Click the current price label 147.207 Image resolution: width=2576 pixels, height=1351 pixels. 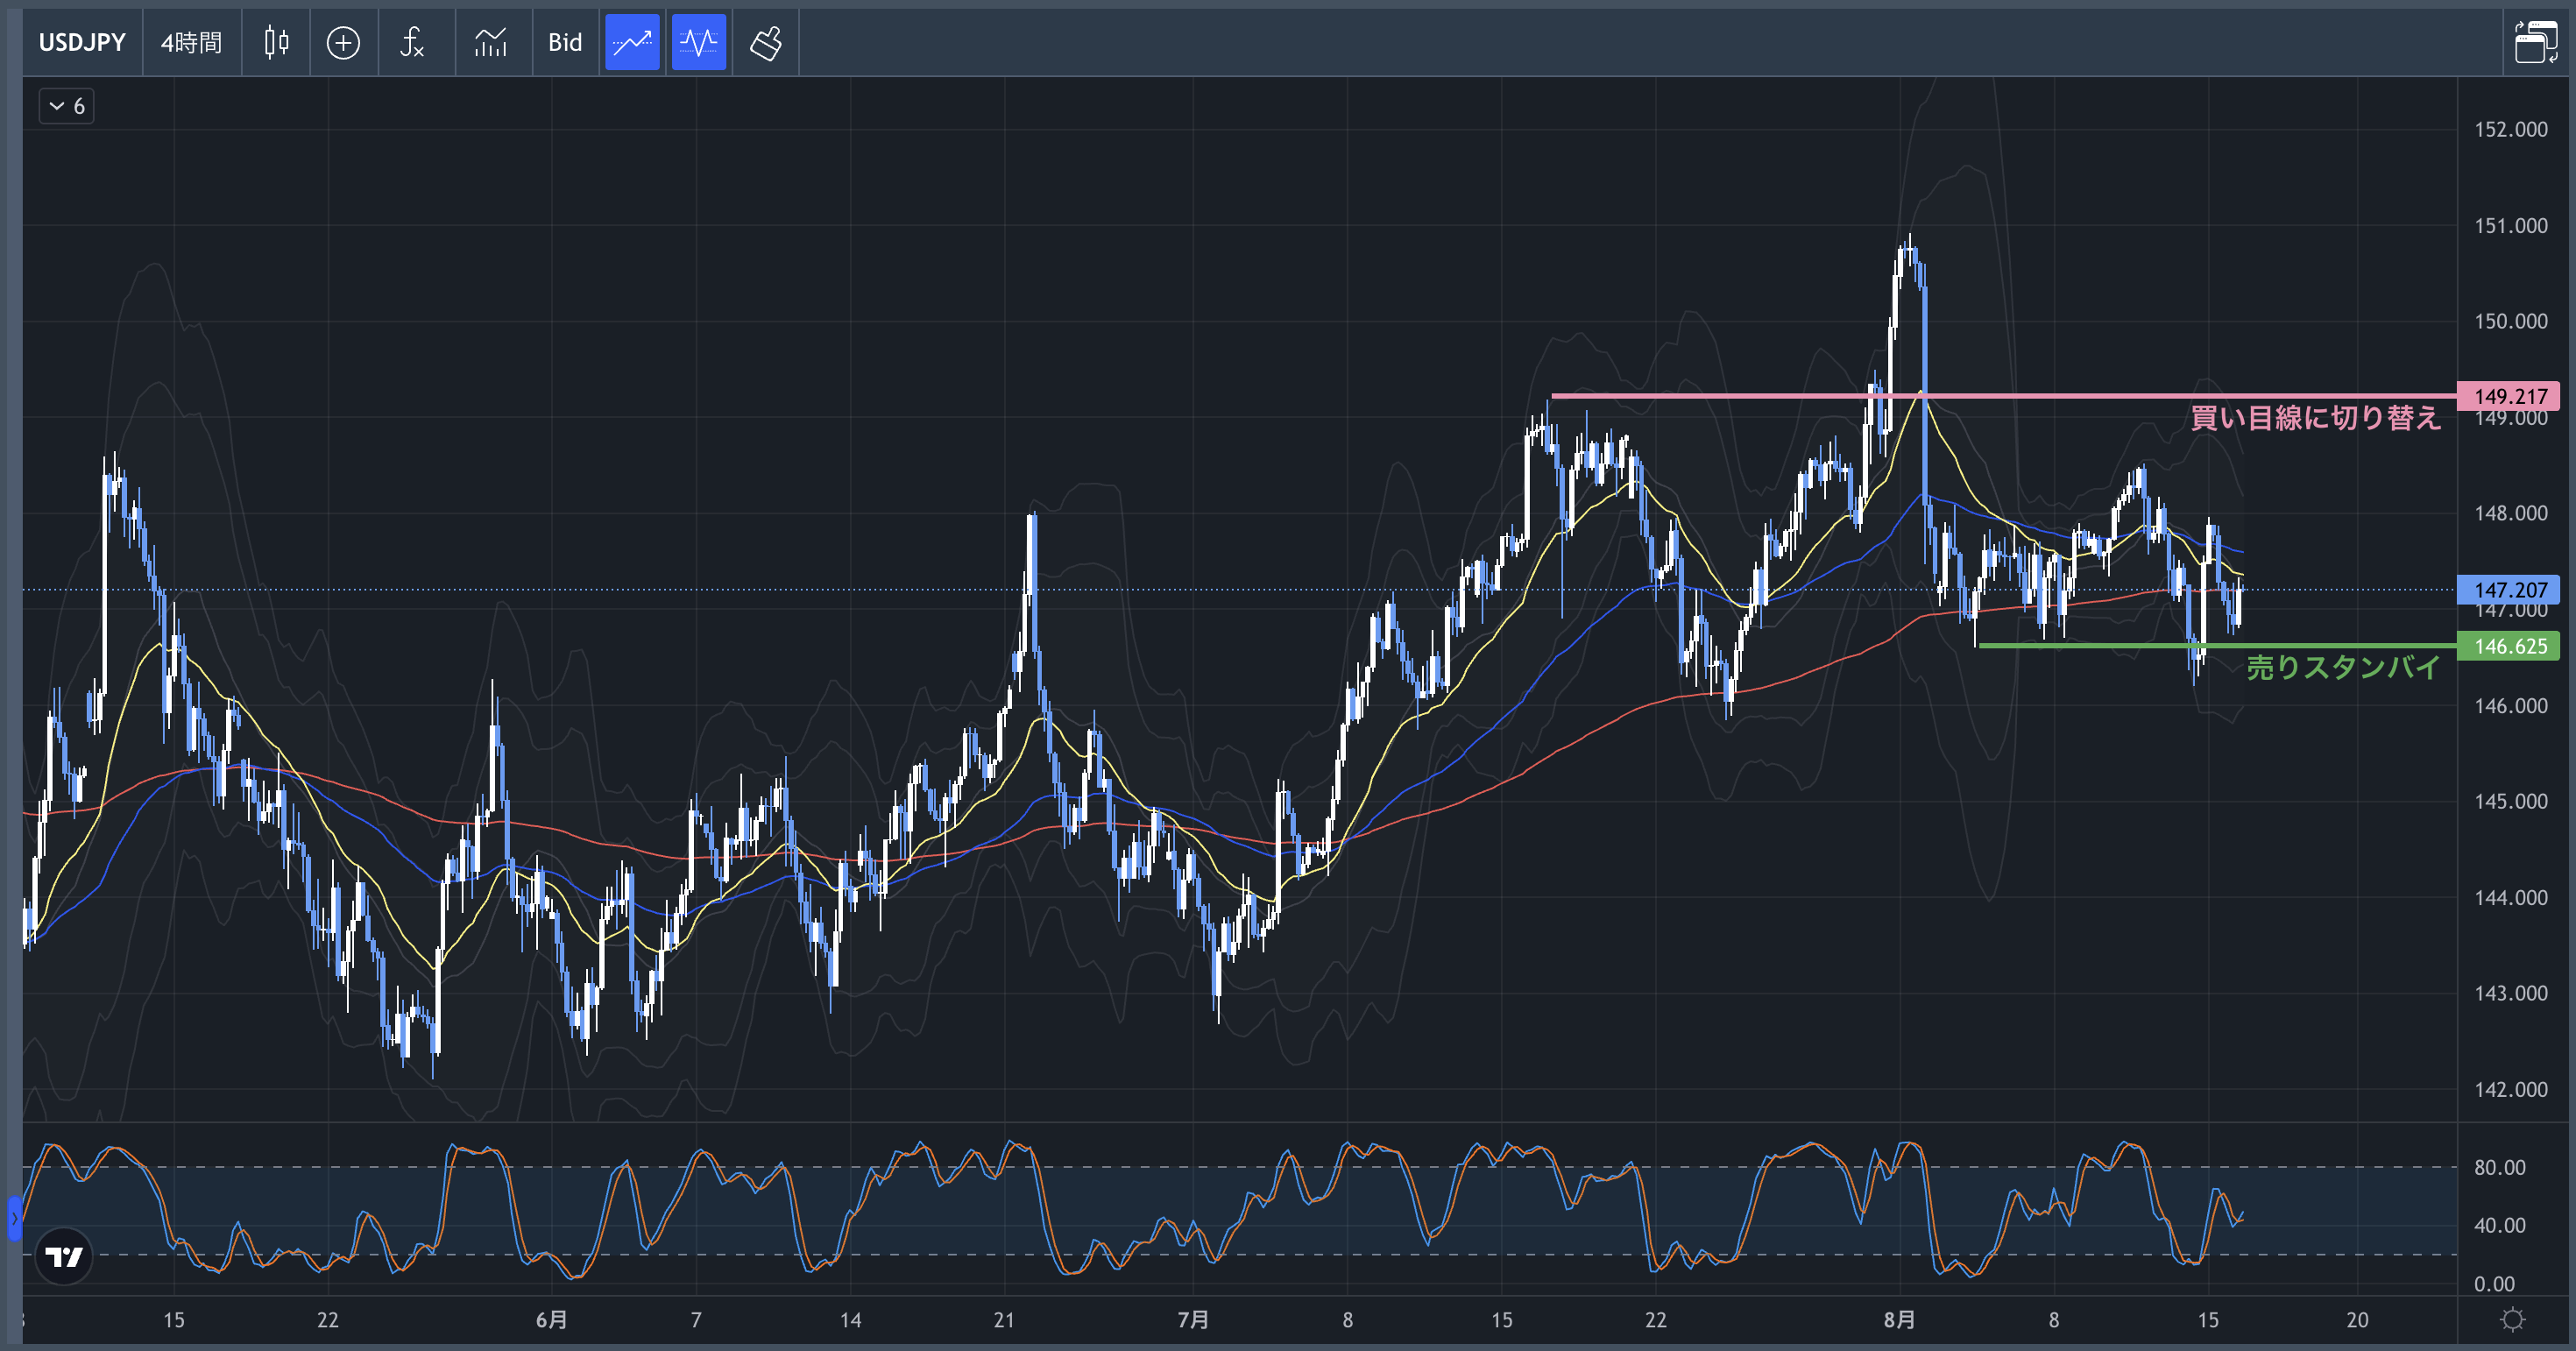tap(2508, 590)
